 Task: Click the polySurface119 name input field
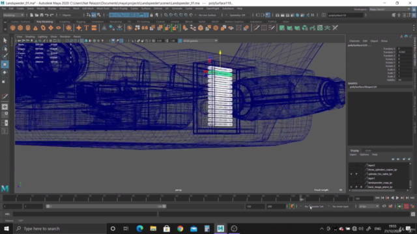tap(345, 15)
